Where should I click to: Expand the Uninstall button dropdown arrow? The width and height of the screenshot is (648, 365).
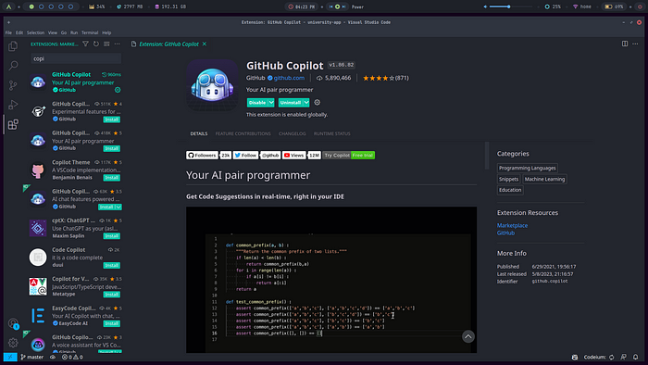coord(306,103)
